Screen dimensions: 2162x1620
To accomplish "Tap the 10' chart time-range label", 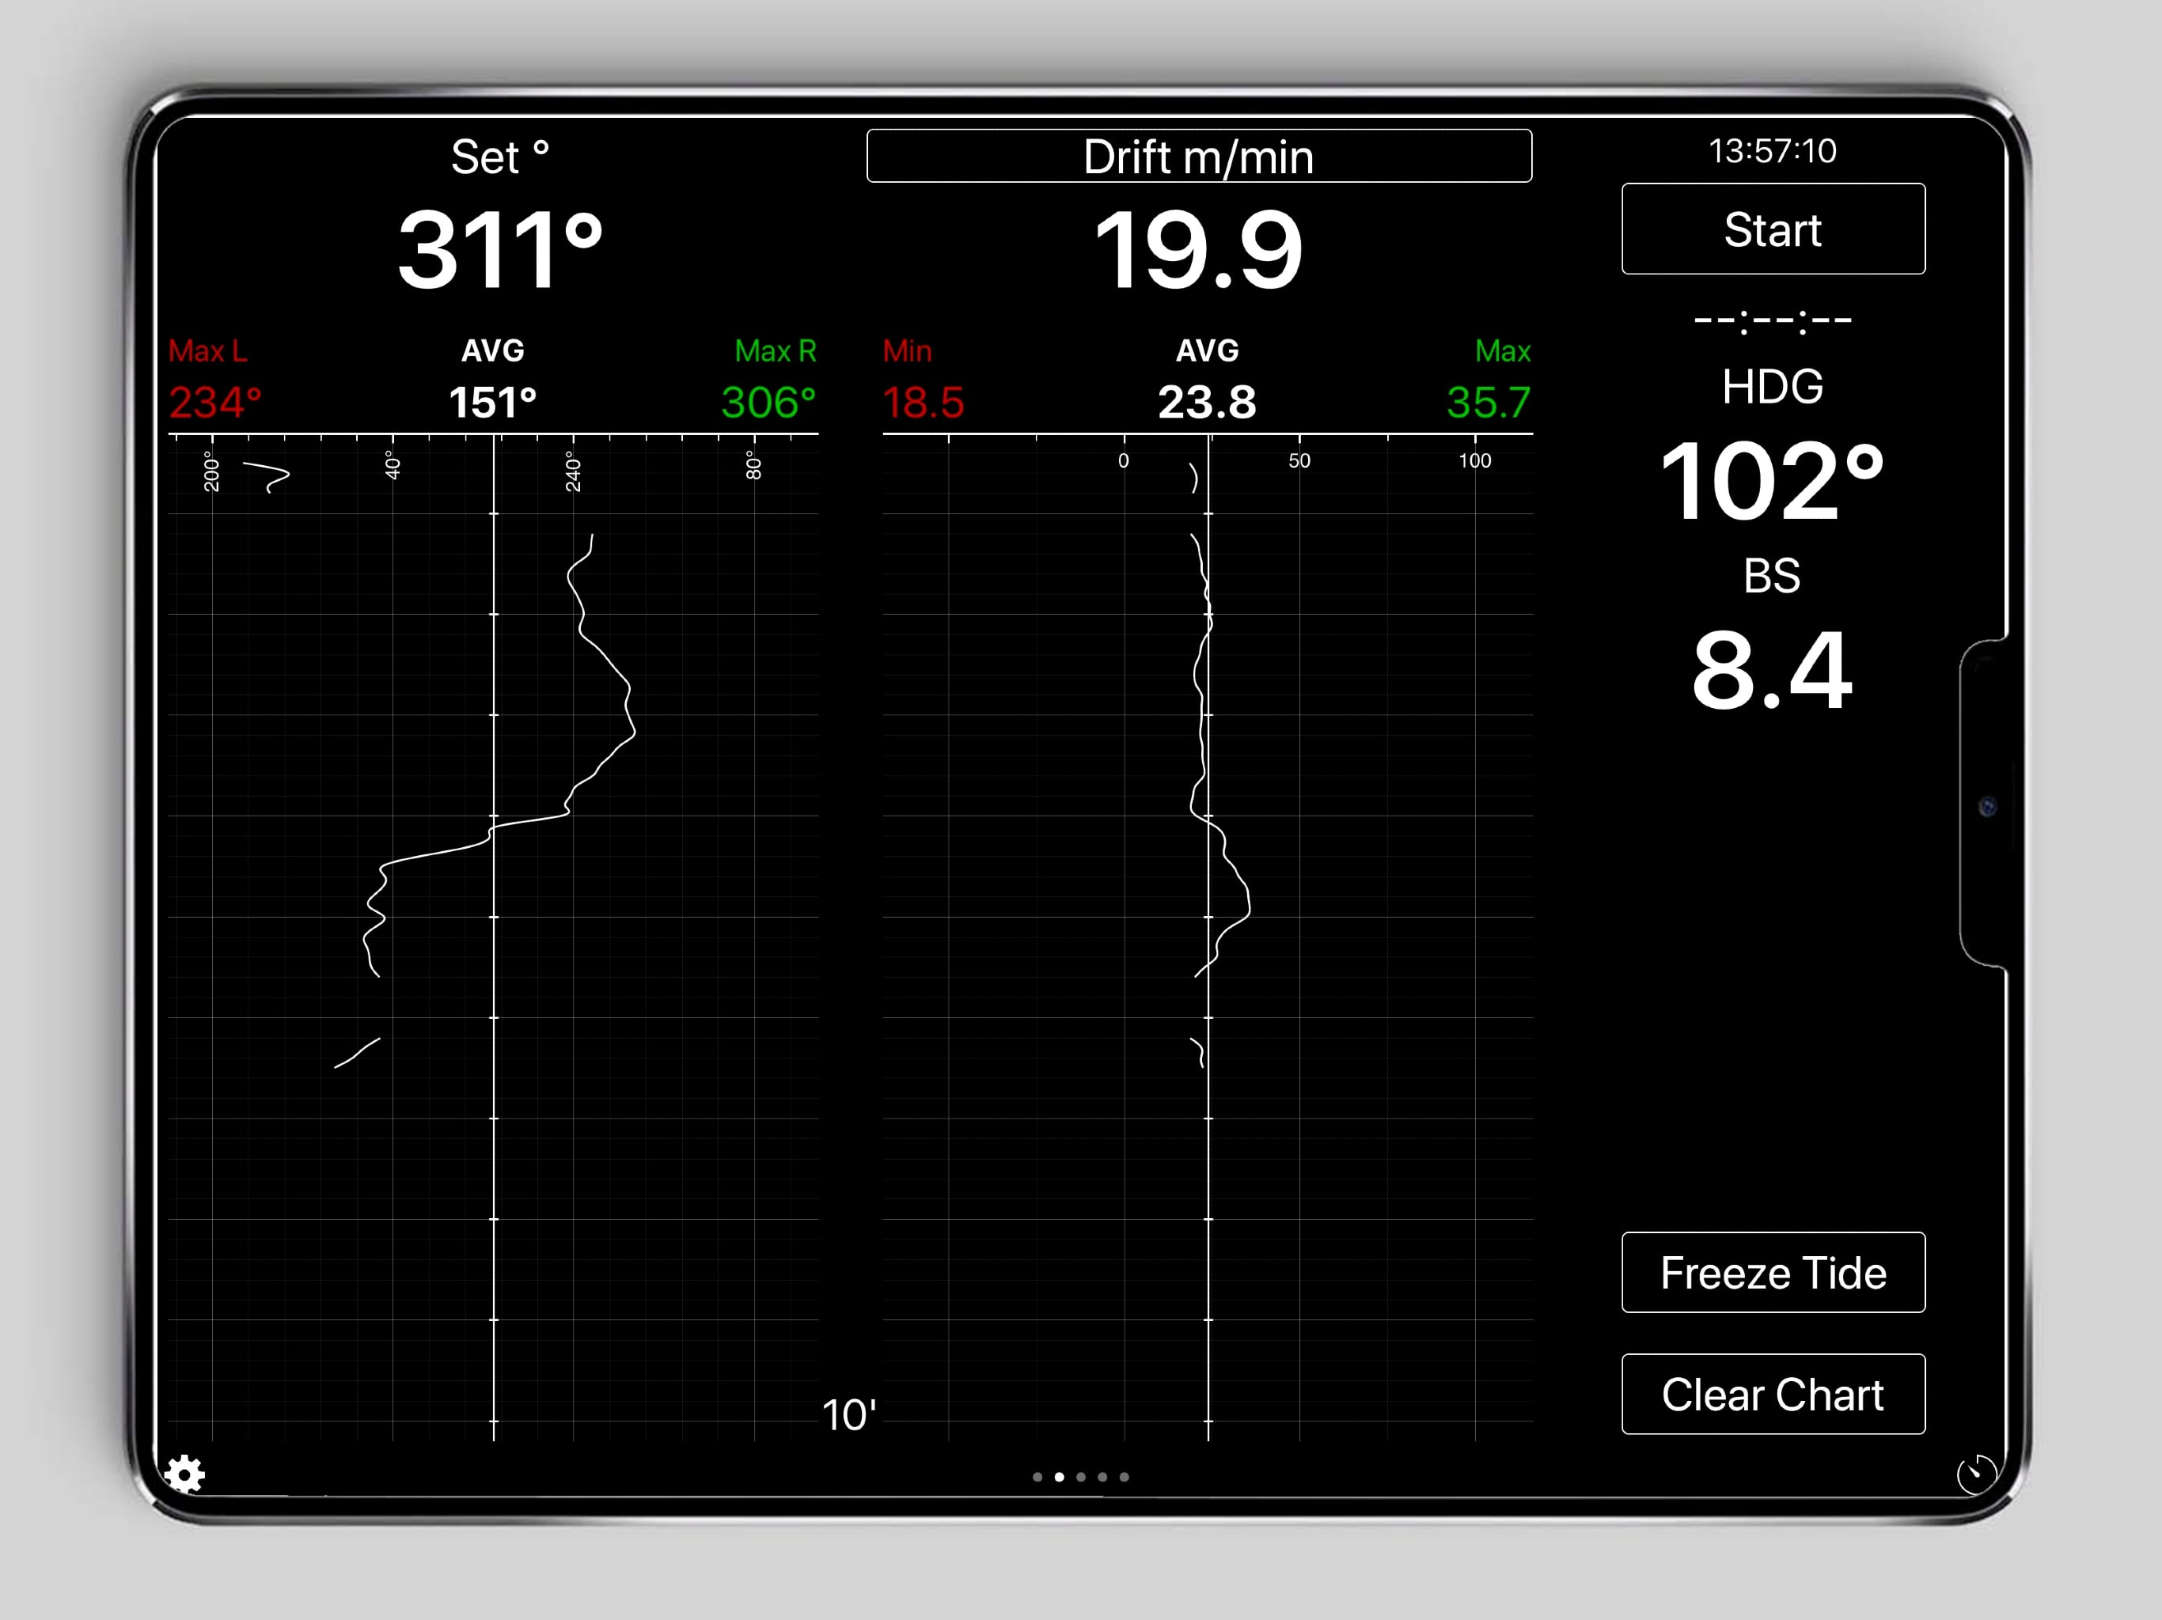I will [x=848, y=1415].
